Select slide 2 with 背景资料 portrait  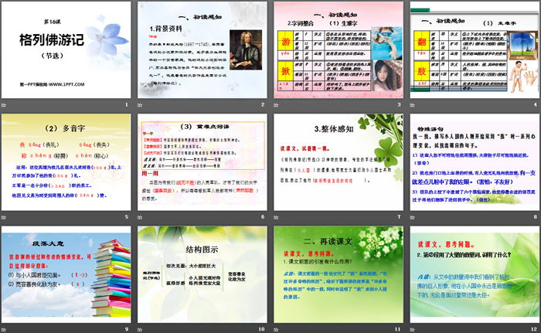[202, 49]
